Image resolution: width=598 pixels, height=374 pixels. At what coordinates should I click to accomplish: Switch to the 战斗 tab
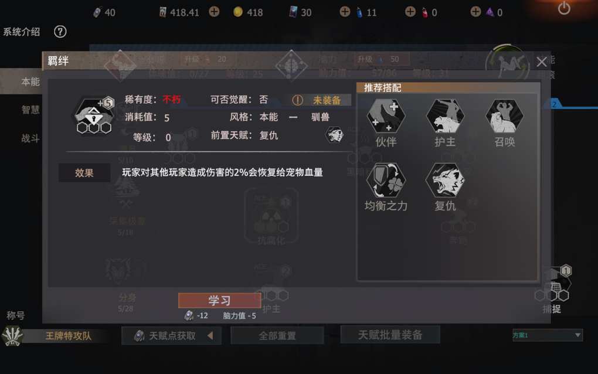[30, 138]
